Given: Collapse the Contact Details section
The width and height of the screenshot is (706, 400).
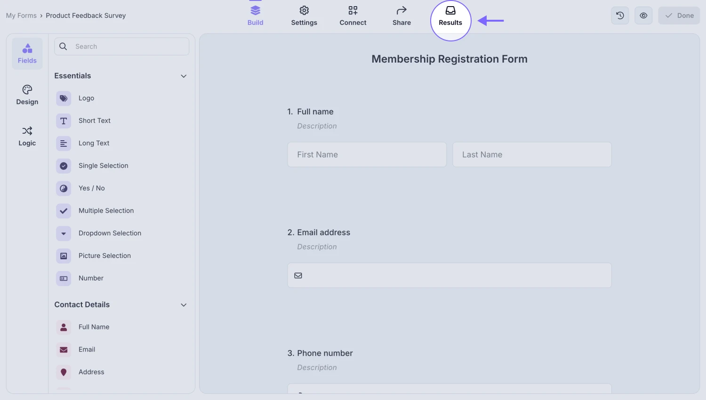Looking at the screenshot, I should [184, 305].
